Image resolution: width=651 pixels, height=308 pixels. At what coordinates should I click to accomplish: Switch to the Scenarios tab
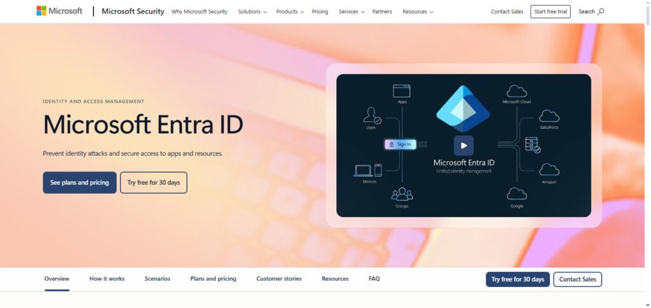pos(158,279)
